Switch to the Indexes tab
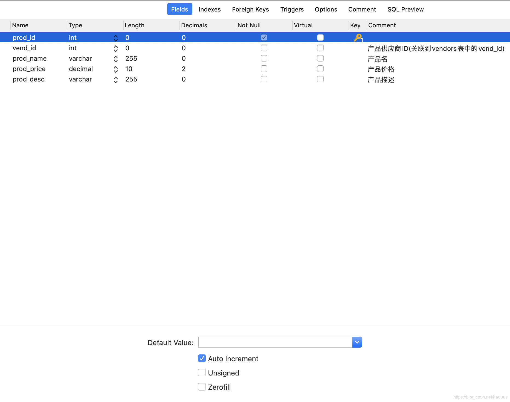The width and height of the screenshot is (510, 402). 210,9
